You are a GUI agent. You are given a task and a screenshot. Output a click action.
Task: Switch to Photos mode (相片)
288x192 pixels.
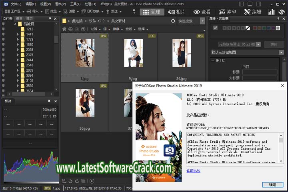[x=176, y=12]
